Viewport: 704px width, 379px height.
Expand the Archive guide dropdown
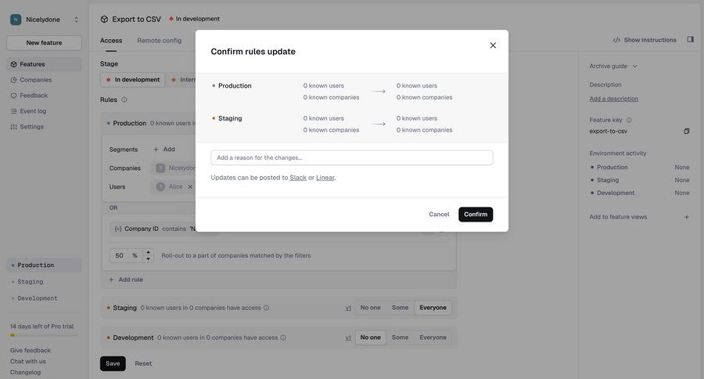click(613, 66)
